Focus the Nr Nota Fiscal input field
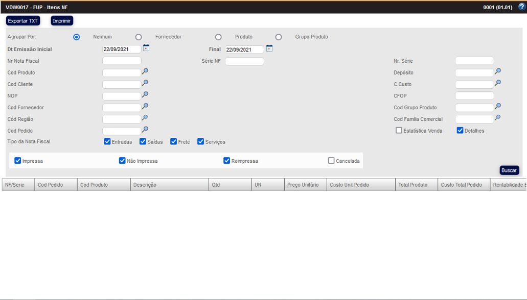This screenshot has height=300, width=527. (x=122, y=61)
